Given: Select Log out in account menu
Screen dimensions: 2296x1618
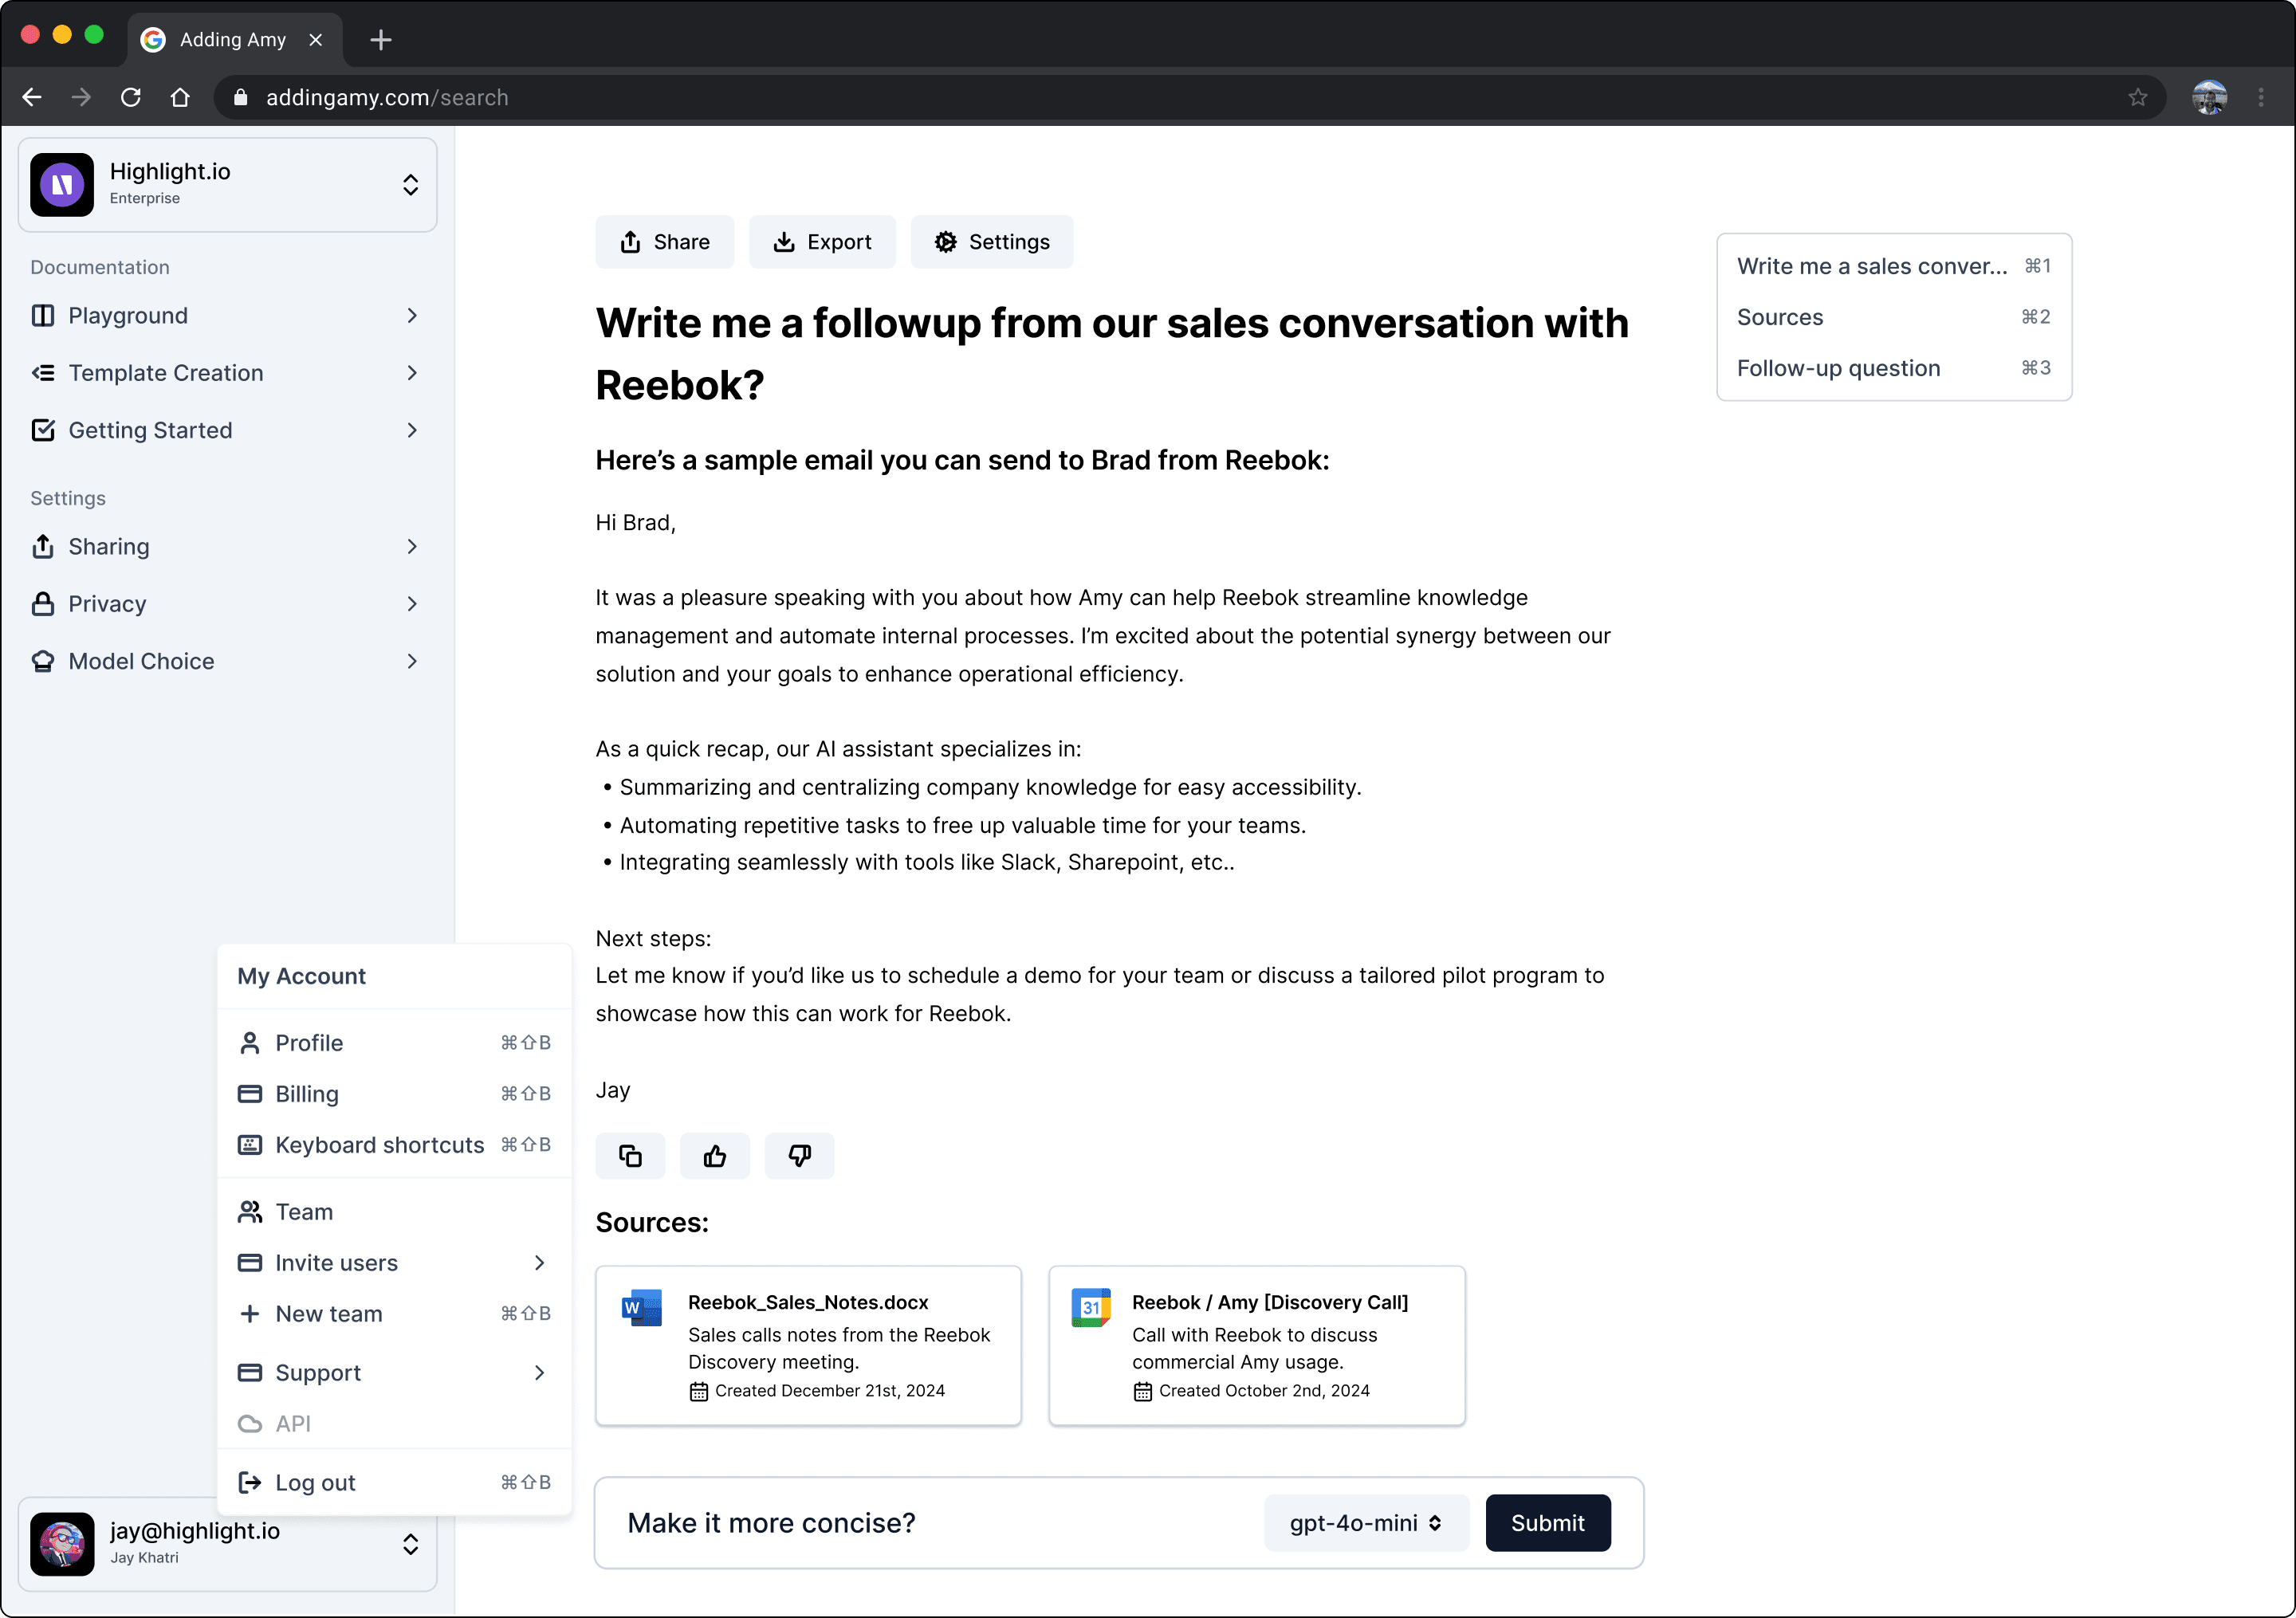Looking at the screenshot, I should click(x=394, y=1482).
